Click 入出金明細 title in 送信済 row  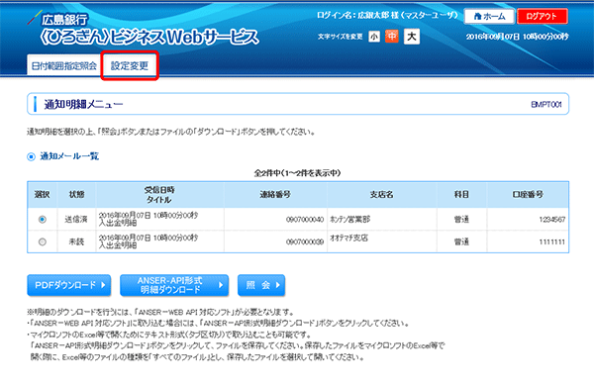[x=118, y=223]
